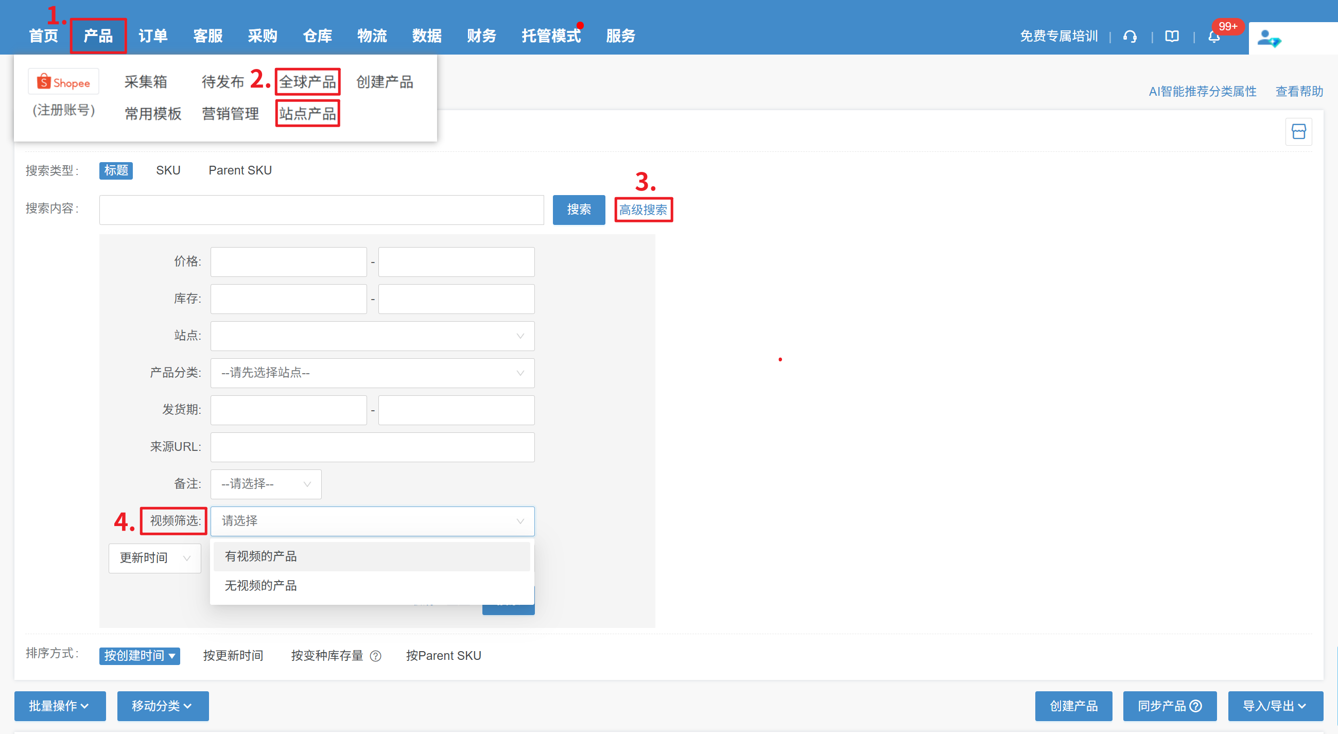The image size is (1338, 734).
Task: Click the user account avatar icon
Action: click(x=1269, y=38)
